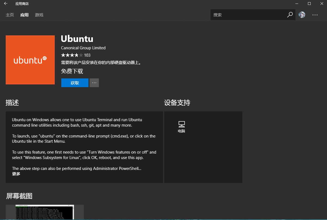This screenshot has height=220, width=327.
Task: Open the terminal screenshot thumbnail
Action: [45, 212]
